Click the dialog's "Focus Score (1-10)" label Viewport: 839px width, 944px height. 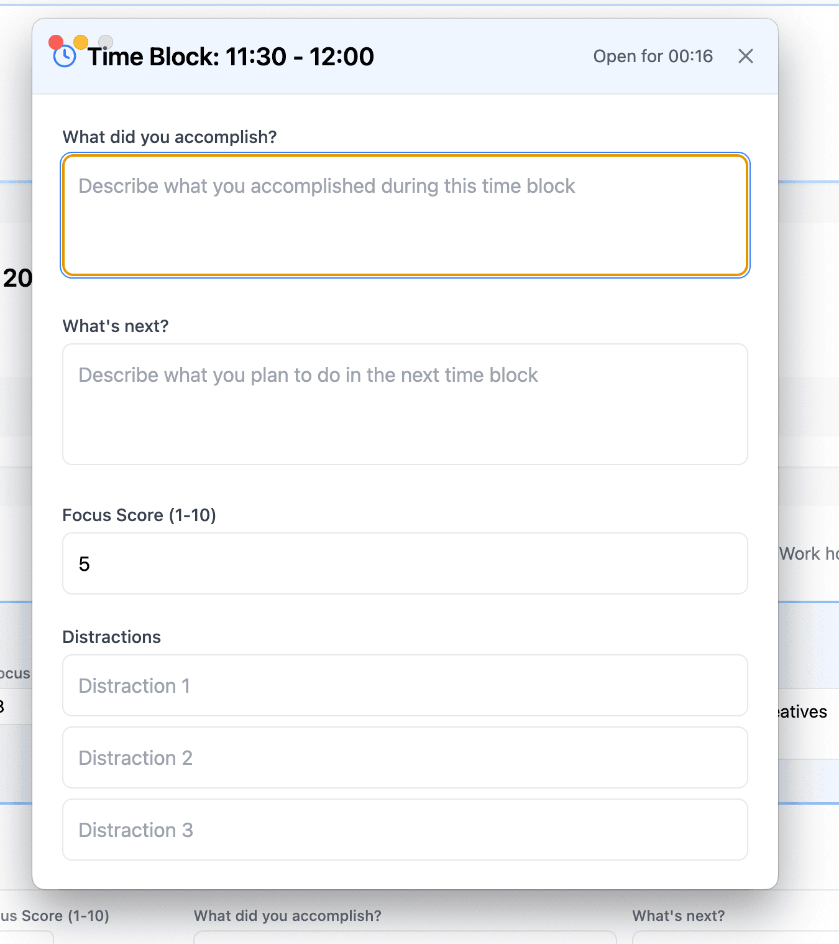139,515
